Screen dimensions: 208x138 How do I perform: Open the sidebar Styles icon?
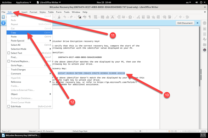point(205,39)
